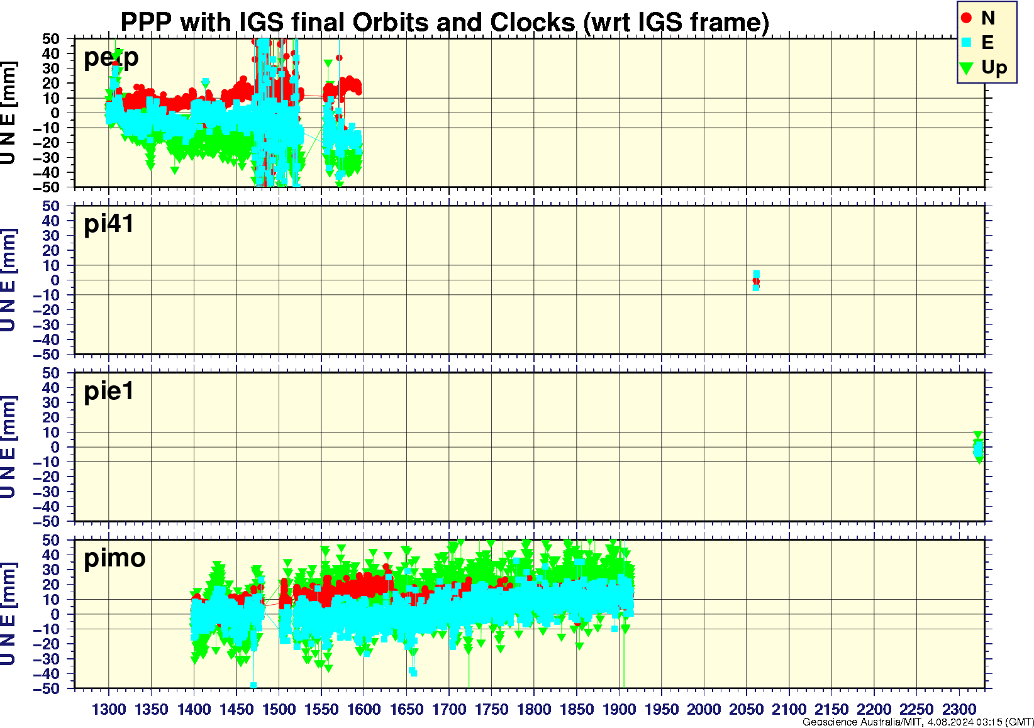Viewport: 1034px width, 728px height.
Task: Click the x-axis label '1850'
Action: click(x=577, y=710)
